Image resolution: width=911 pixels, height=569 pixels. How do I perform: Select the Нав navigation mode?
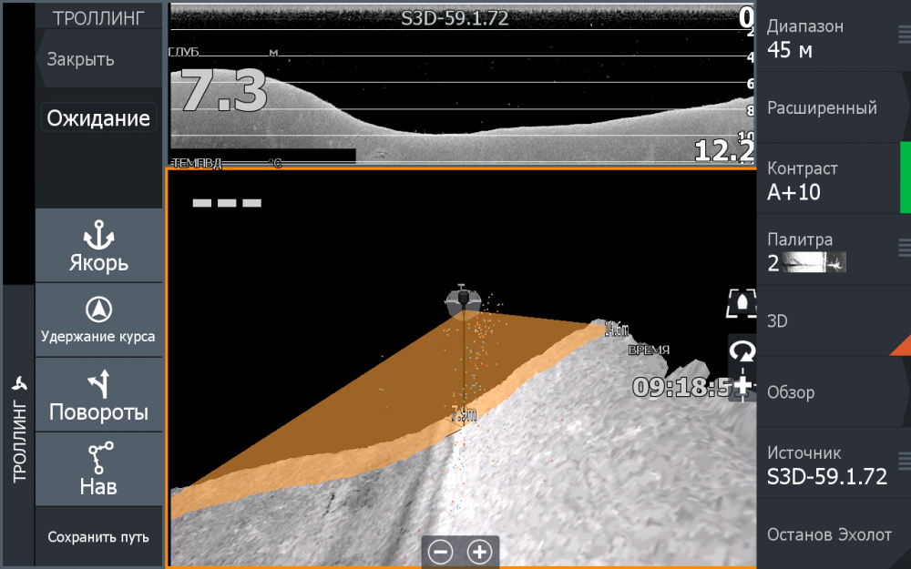(x=98, y=469)
